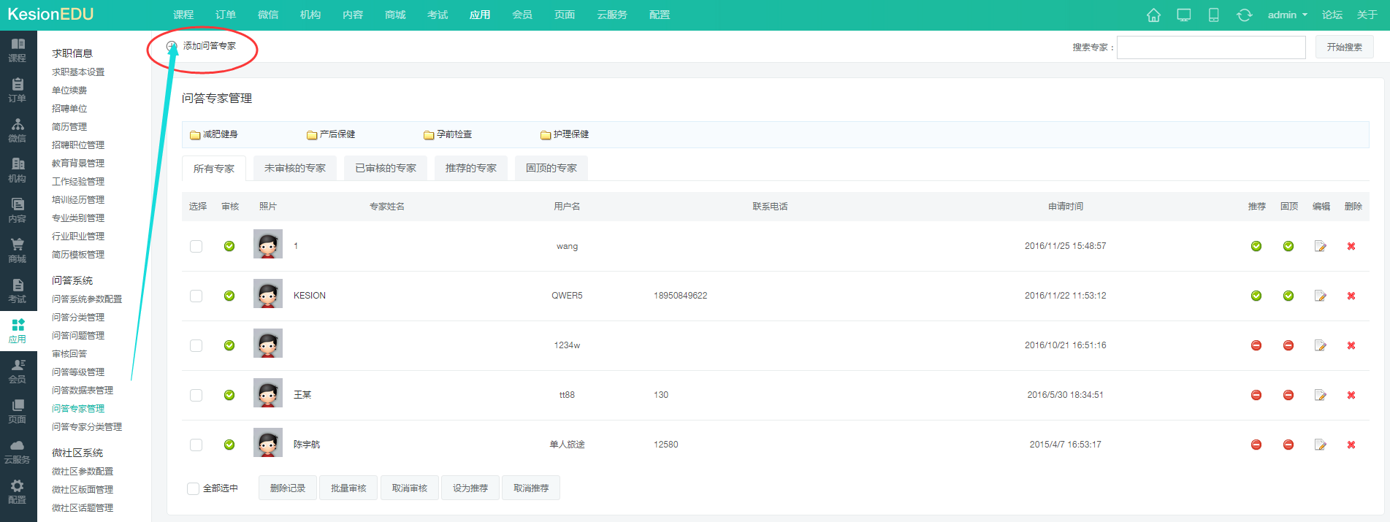The image size is (1390, 522).
Task: Click the refresh cache icon in header
Action: point(1244,15)
